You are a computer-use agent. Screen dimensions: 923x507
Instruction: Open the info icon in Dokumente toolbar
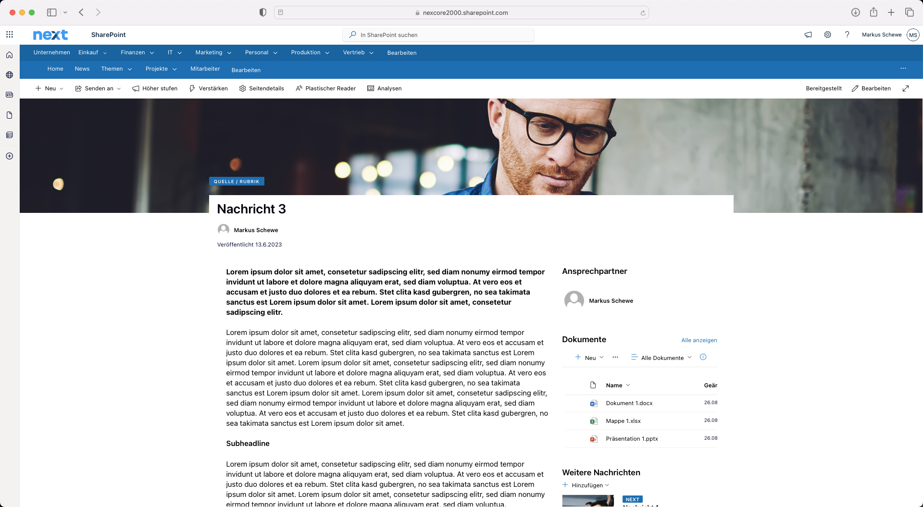pos(703,357)
